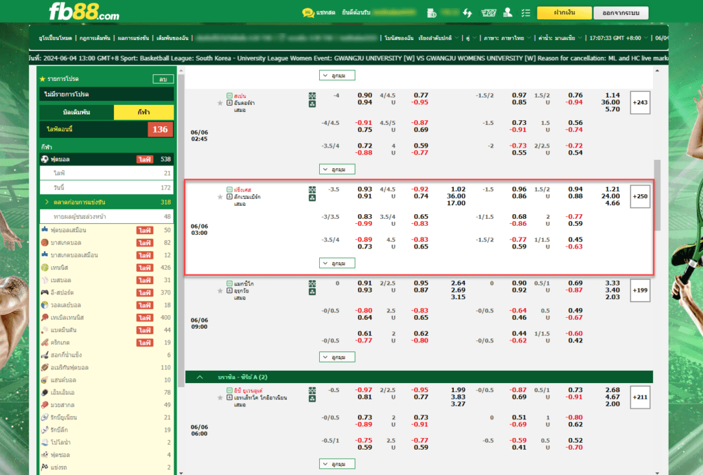Open the GMT +8:00 timezone dropdown
This screenshot has height=475, width=703.
tap(619, 38)
